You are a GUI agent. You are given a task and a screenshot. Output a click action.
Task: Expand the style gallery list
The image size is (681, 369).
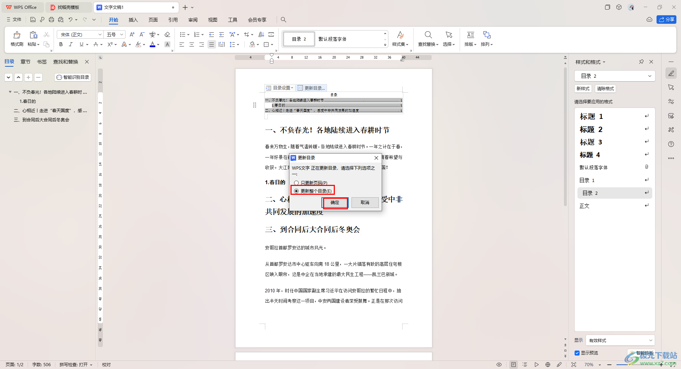[x=385, y=45]
